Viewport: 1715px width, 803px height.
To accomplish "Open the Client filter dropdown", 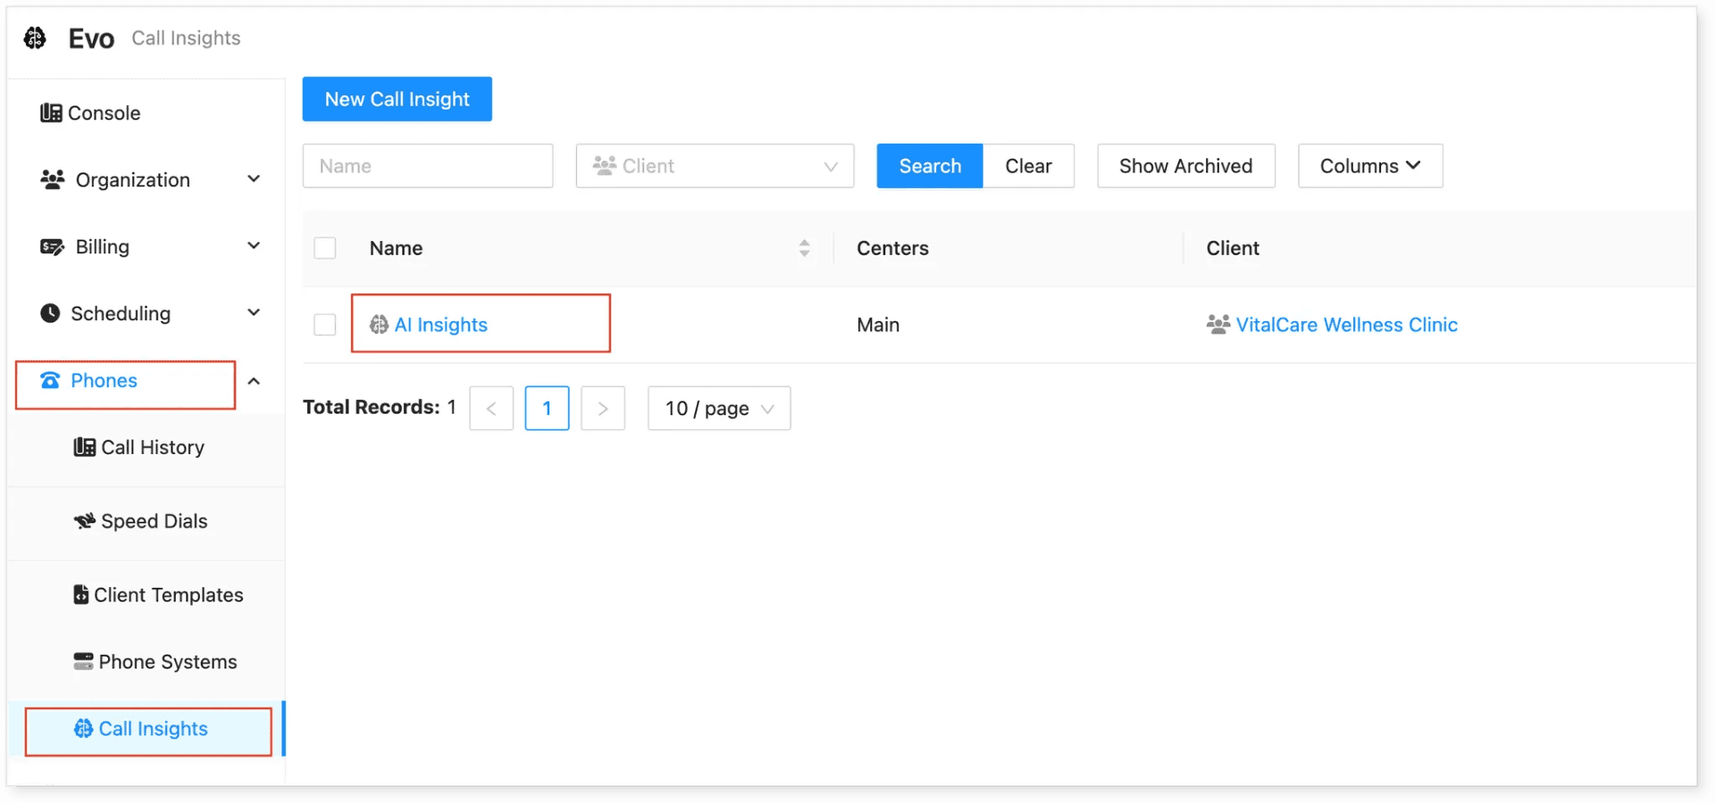I will [x=715, y=166].
